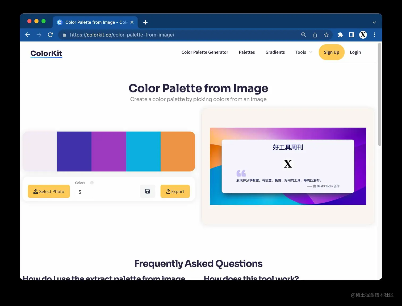Screen dimensions: 402x306
Task: Open the three-dot browser menu
Action: click(374, 35)
